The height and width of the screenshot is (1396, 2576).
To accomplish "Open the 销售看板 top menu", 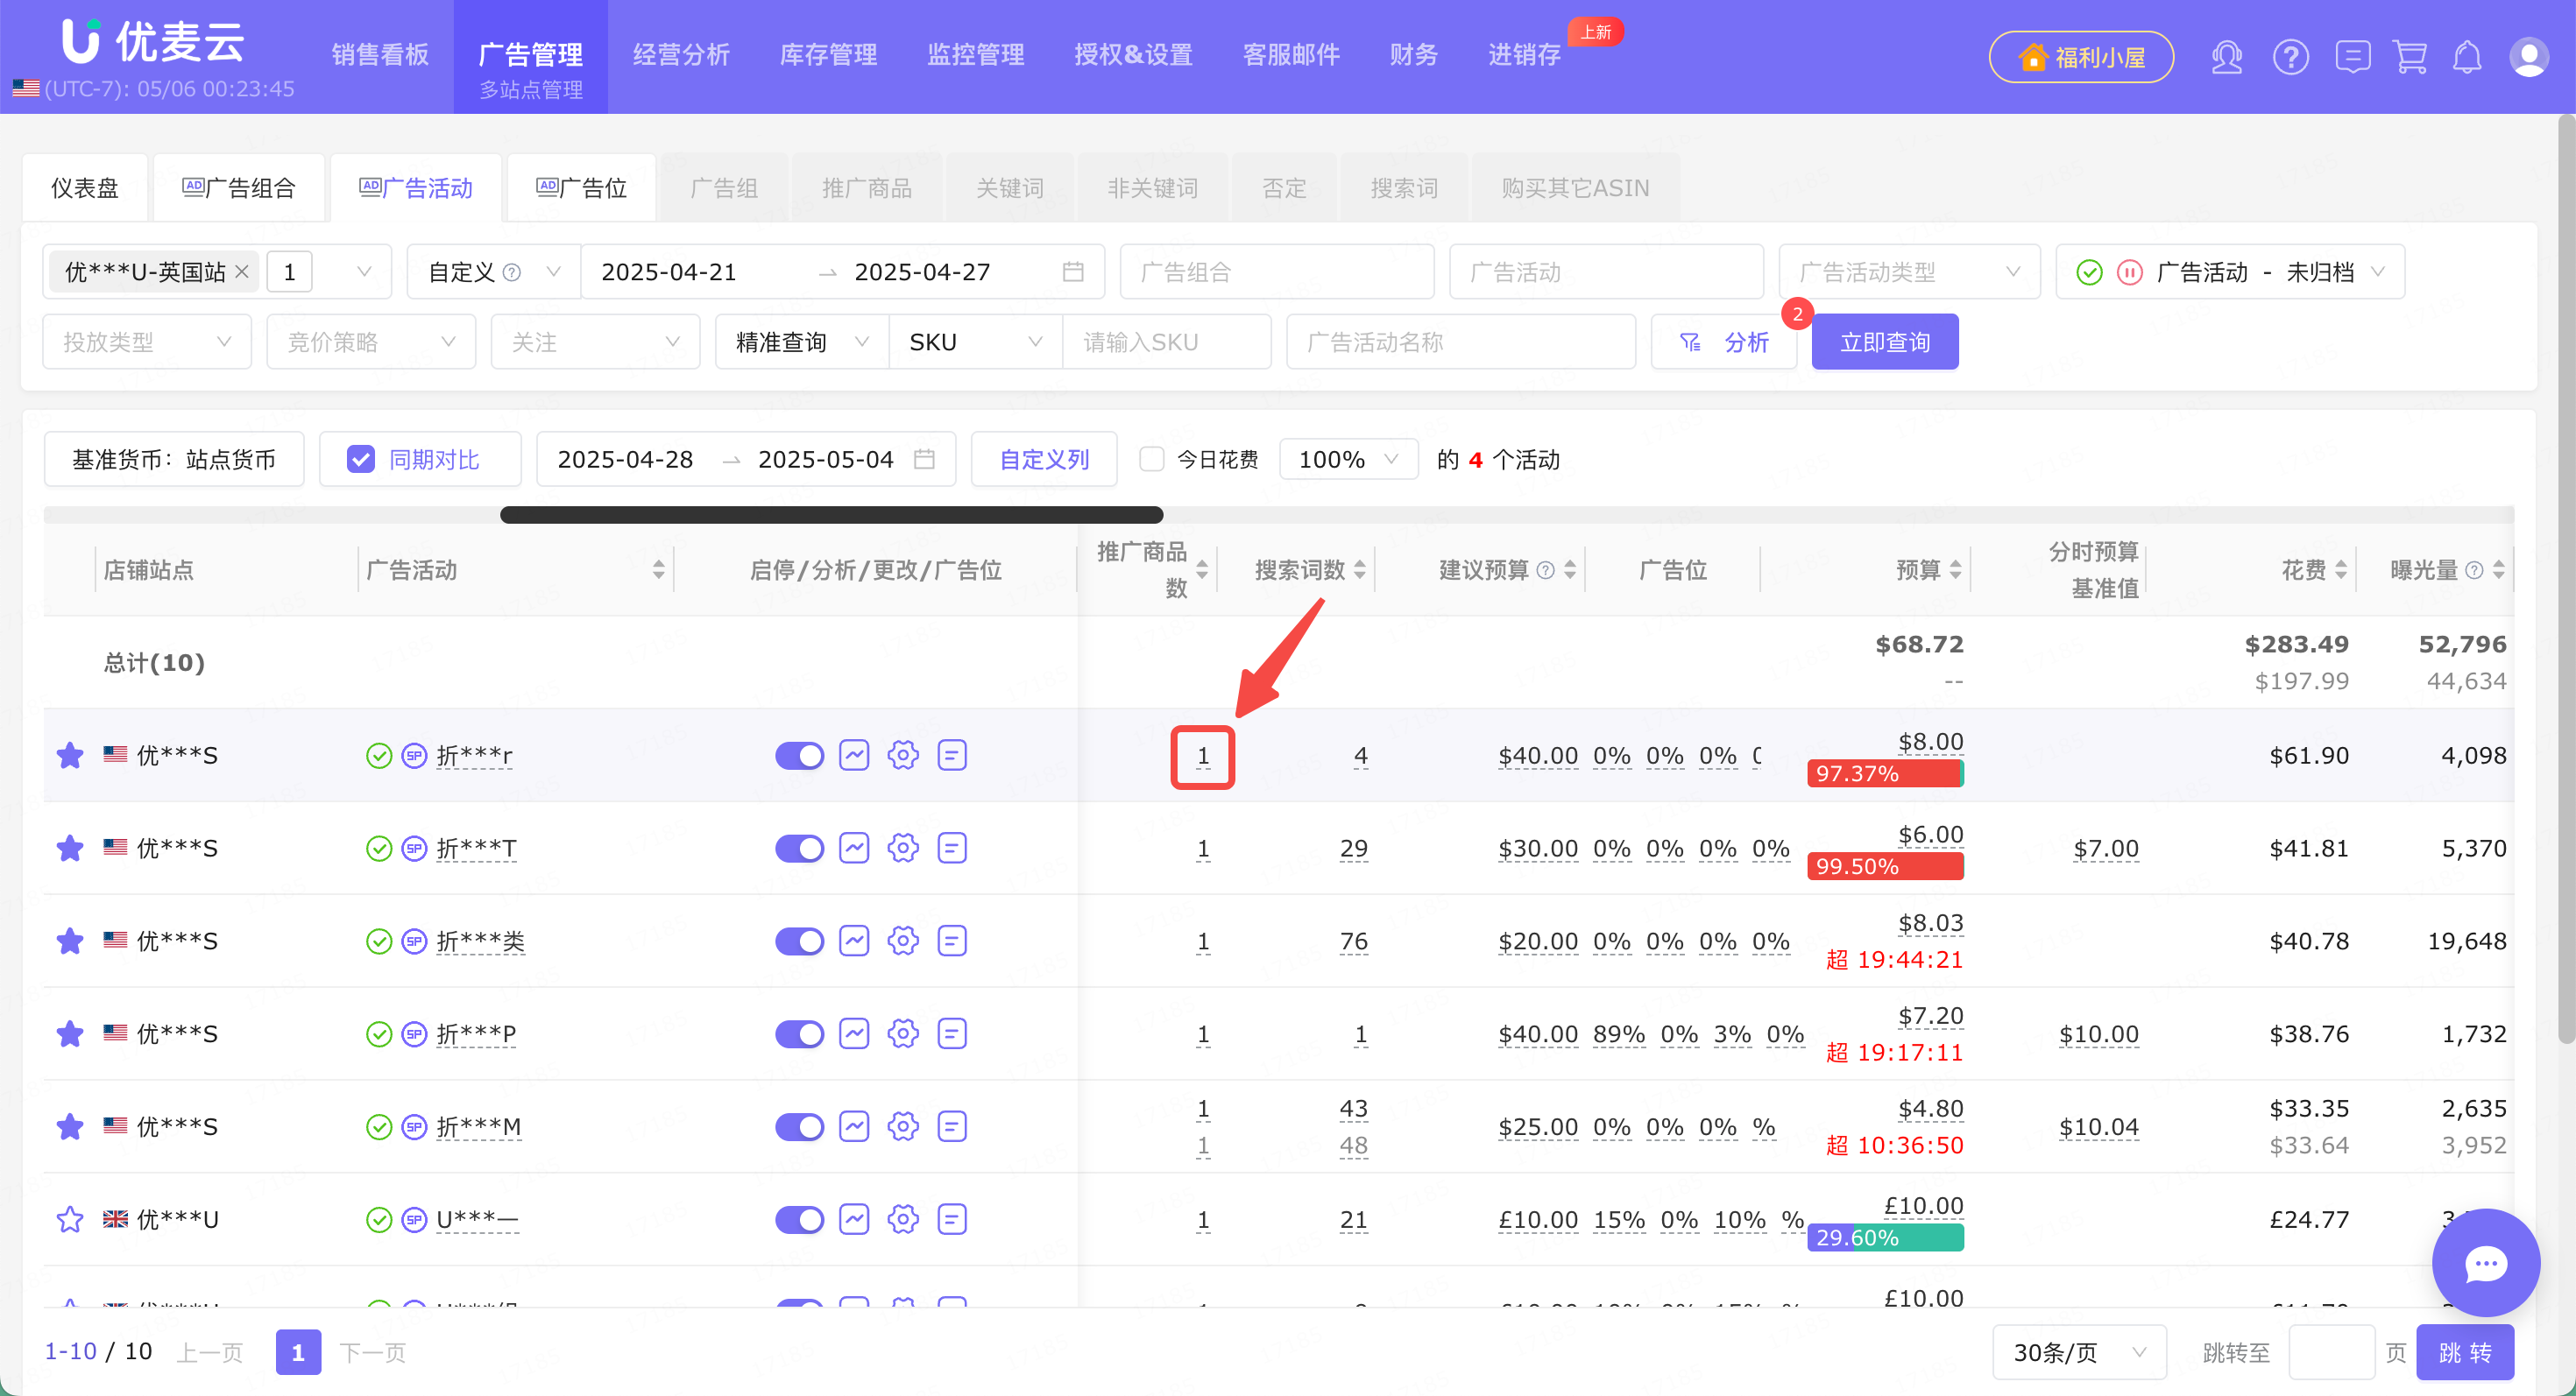I will point(380,55).
